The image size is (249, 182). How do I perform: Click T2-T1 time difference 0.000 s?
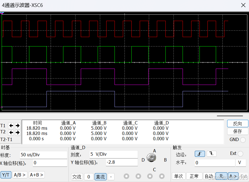point(36,139)
